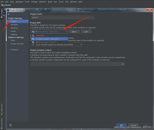Open the project language level dropdown
Image resolution: width=154 pixels, height=130 pixels.
point(57,45)
